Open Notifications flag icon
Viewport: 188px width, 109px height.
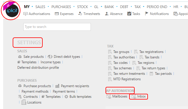(146, 14)
